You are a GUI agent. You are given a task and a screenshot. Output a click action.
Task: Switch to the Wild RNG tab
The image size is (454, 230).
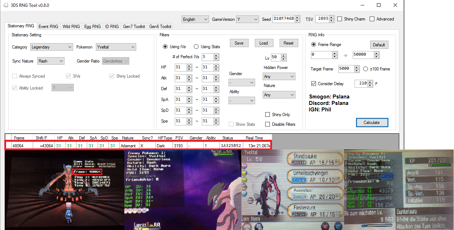tap(71, 27)
